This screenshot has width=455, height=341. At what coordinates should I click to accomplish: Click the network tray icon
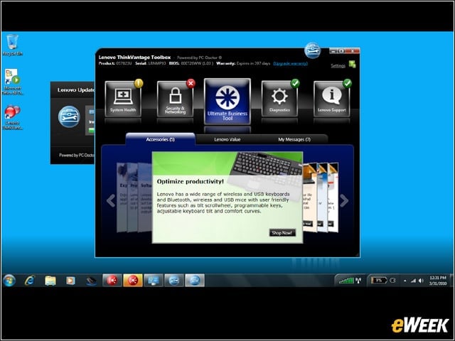[x=413, y=281]
